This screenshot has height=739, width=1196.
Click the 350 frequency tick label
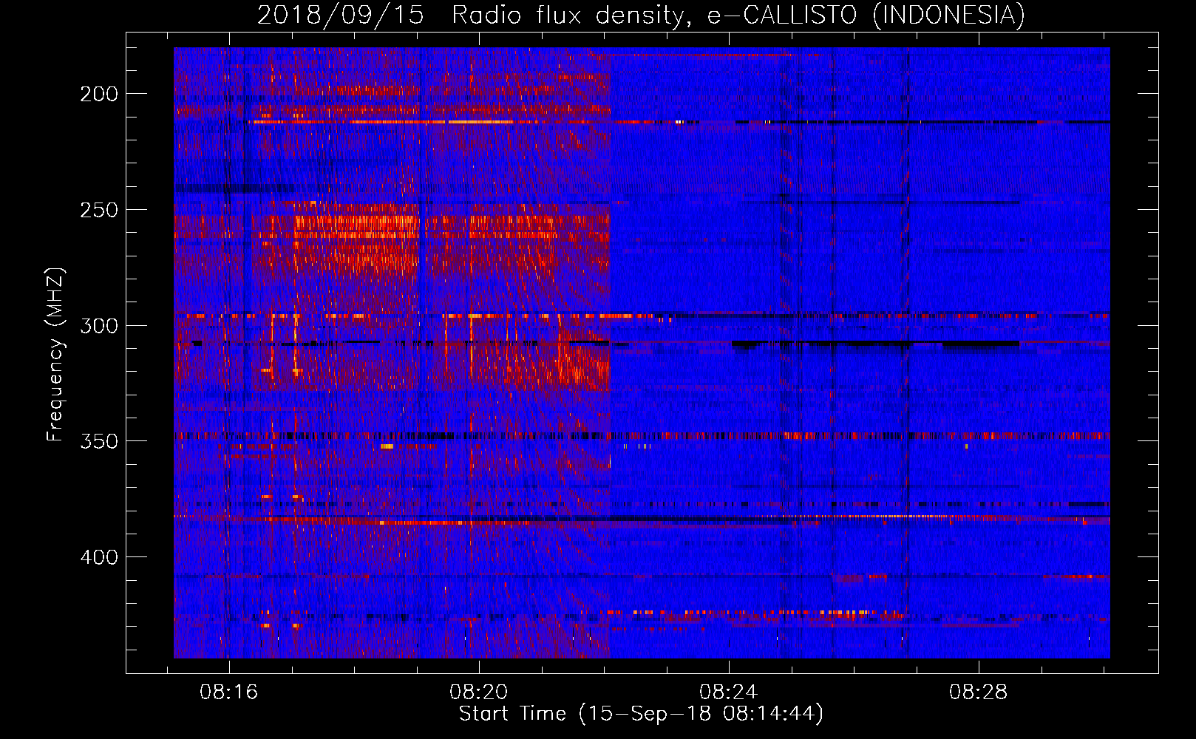coord(99,441)
